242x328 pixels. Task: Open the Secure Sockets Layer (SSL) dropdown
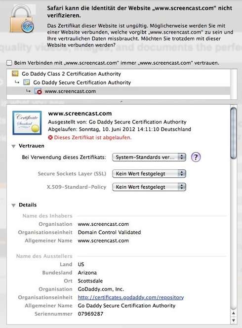(x=149, y=173)
